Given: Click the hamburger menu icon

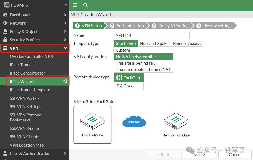Looking at the screenshot, I should pos(75,5).
